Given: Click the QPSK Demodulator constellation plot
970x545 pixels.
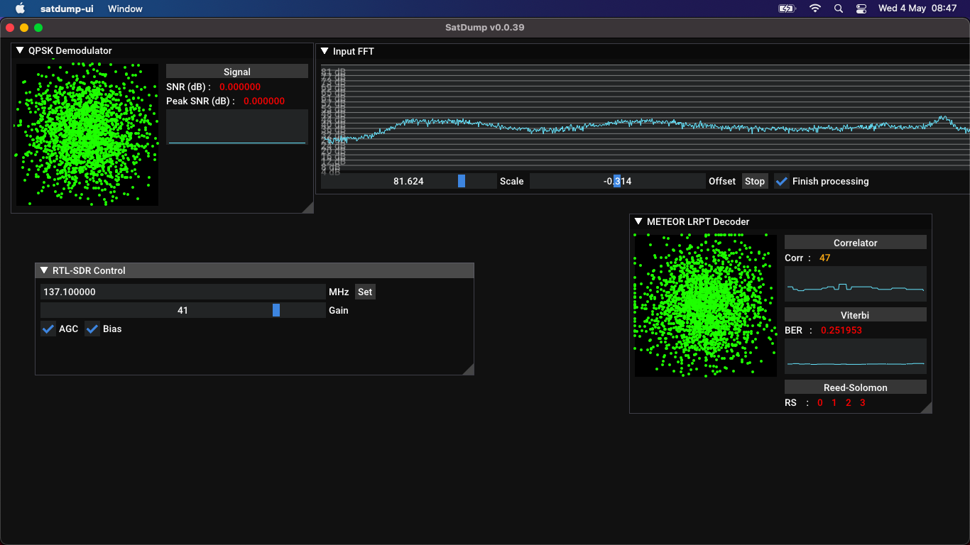Looking at the screenshot, I should tap(87, 135).
